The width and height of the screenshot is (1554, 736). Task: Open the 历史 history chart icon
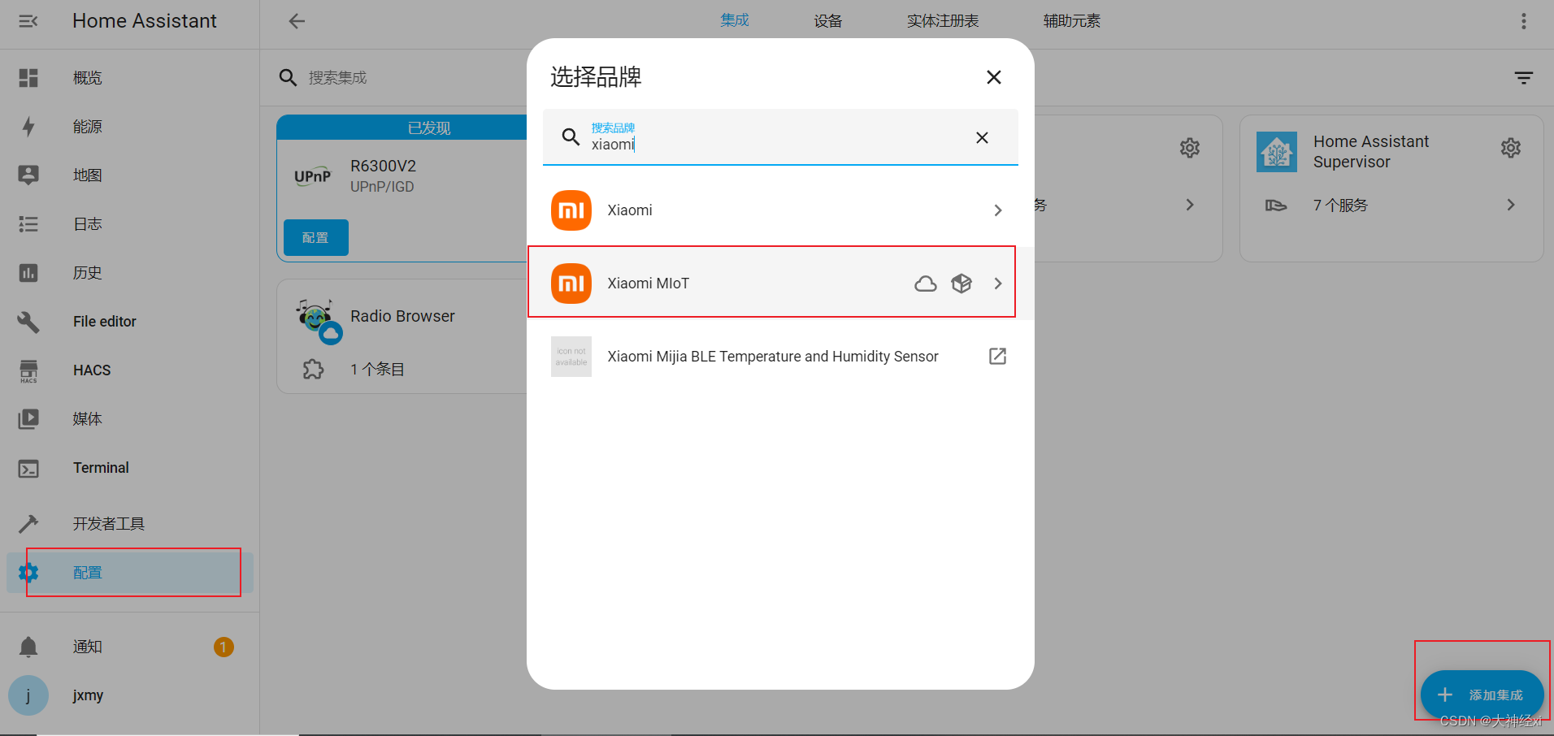28,273
